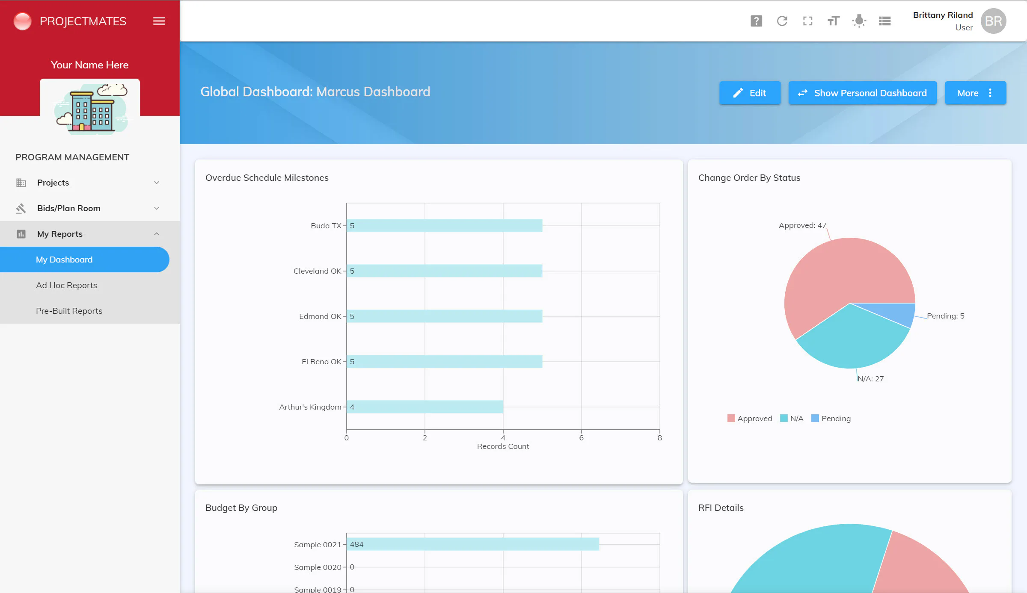1027x593 pixels.
Task: Click Show Personal Dashboard button
Action: [863, 93]
